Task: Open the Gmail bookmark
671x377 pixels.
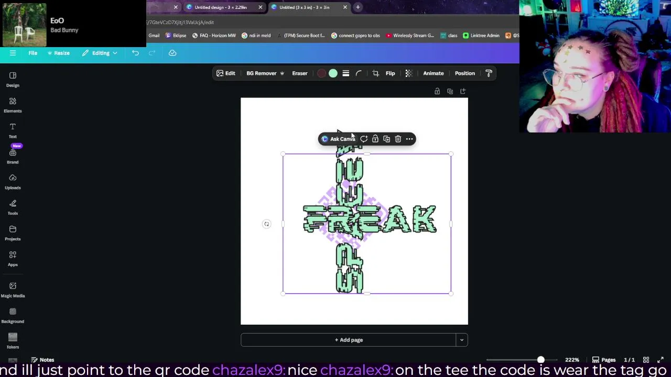Action: point(154,36)
